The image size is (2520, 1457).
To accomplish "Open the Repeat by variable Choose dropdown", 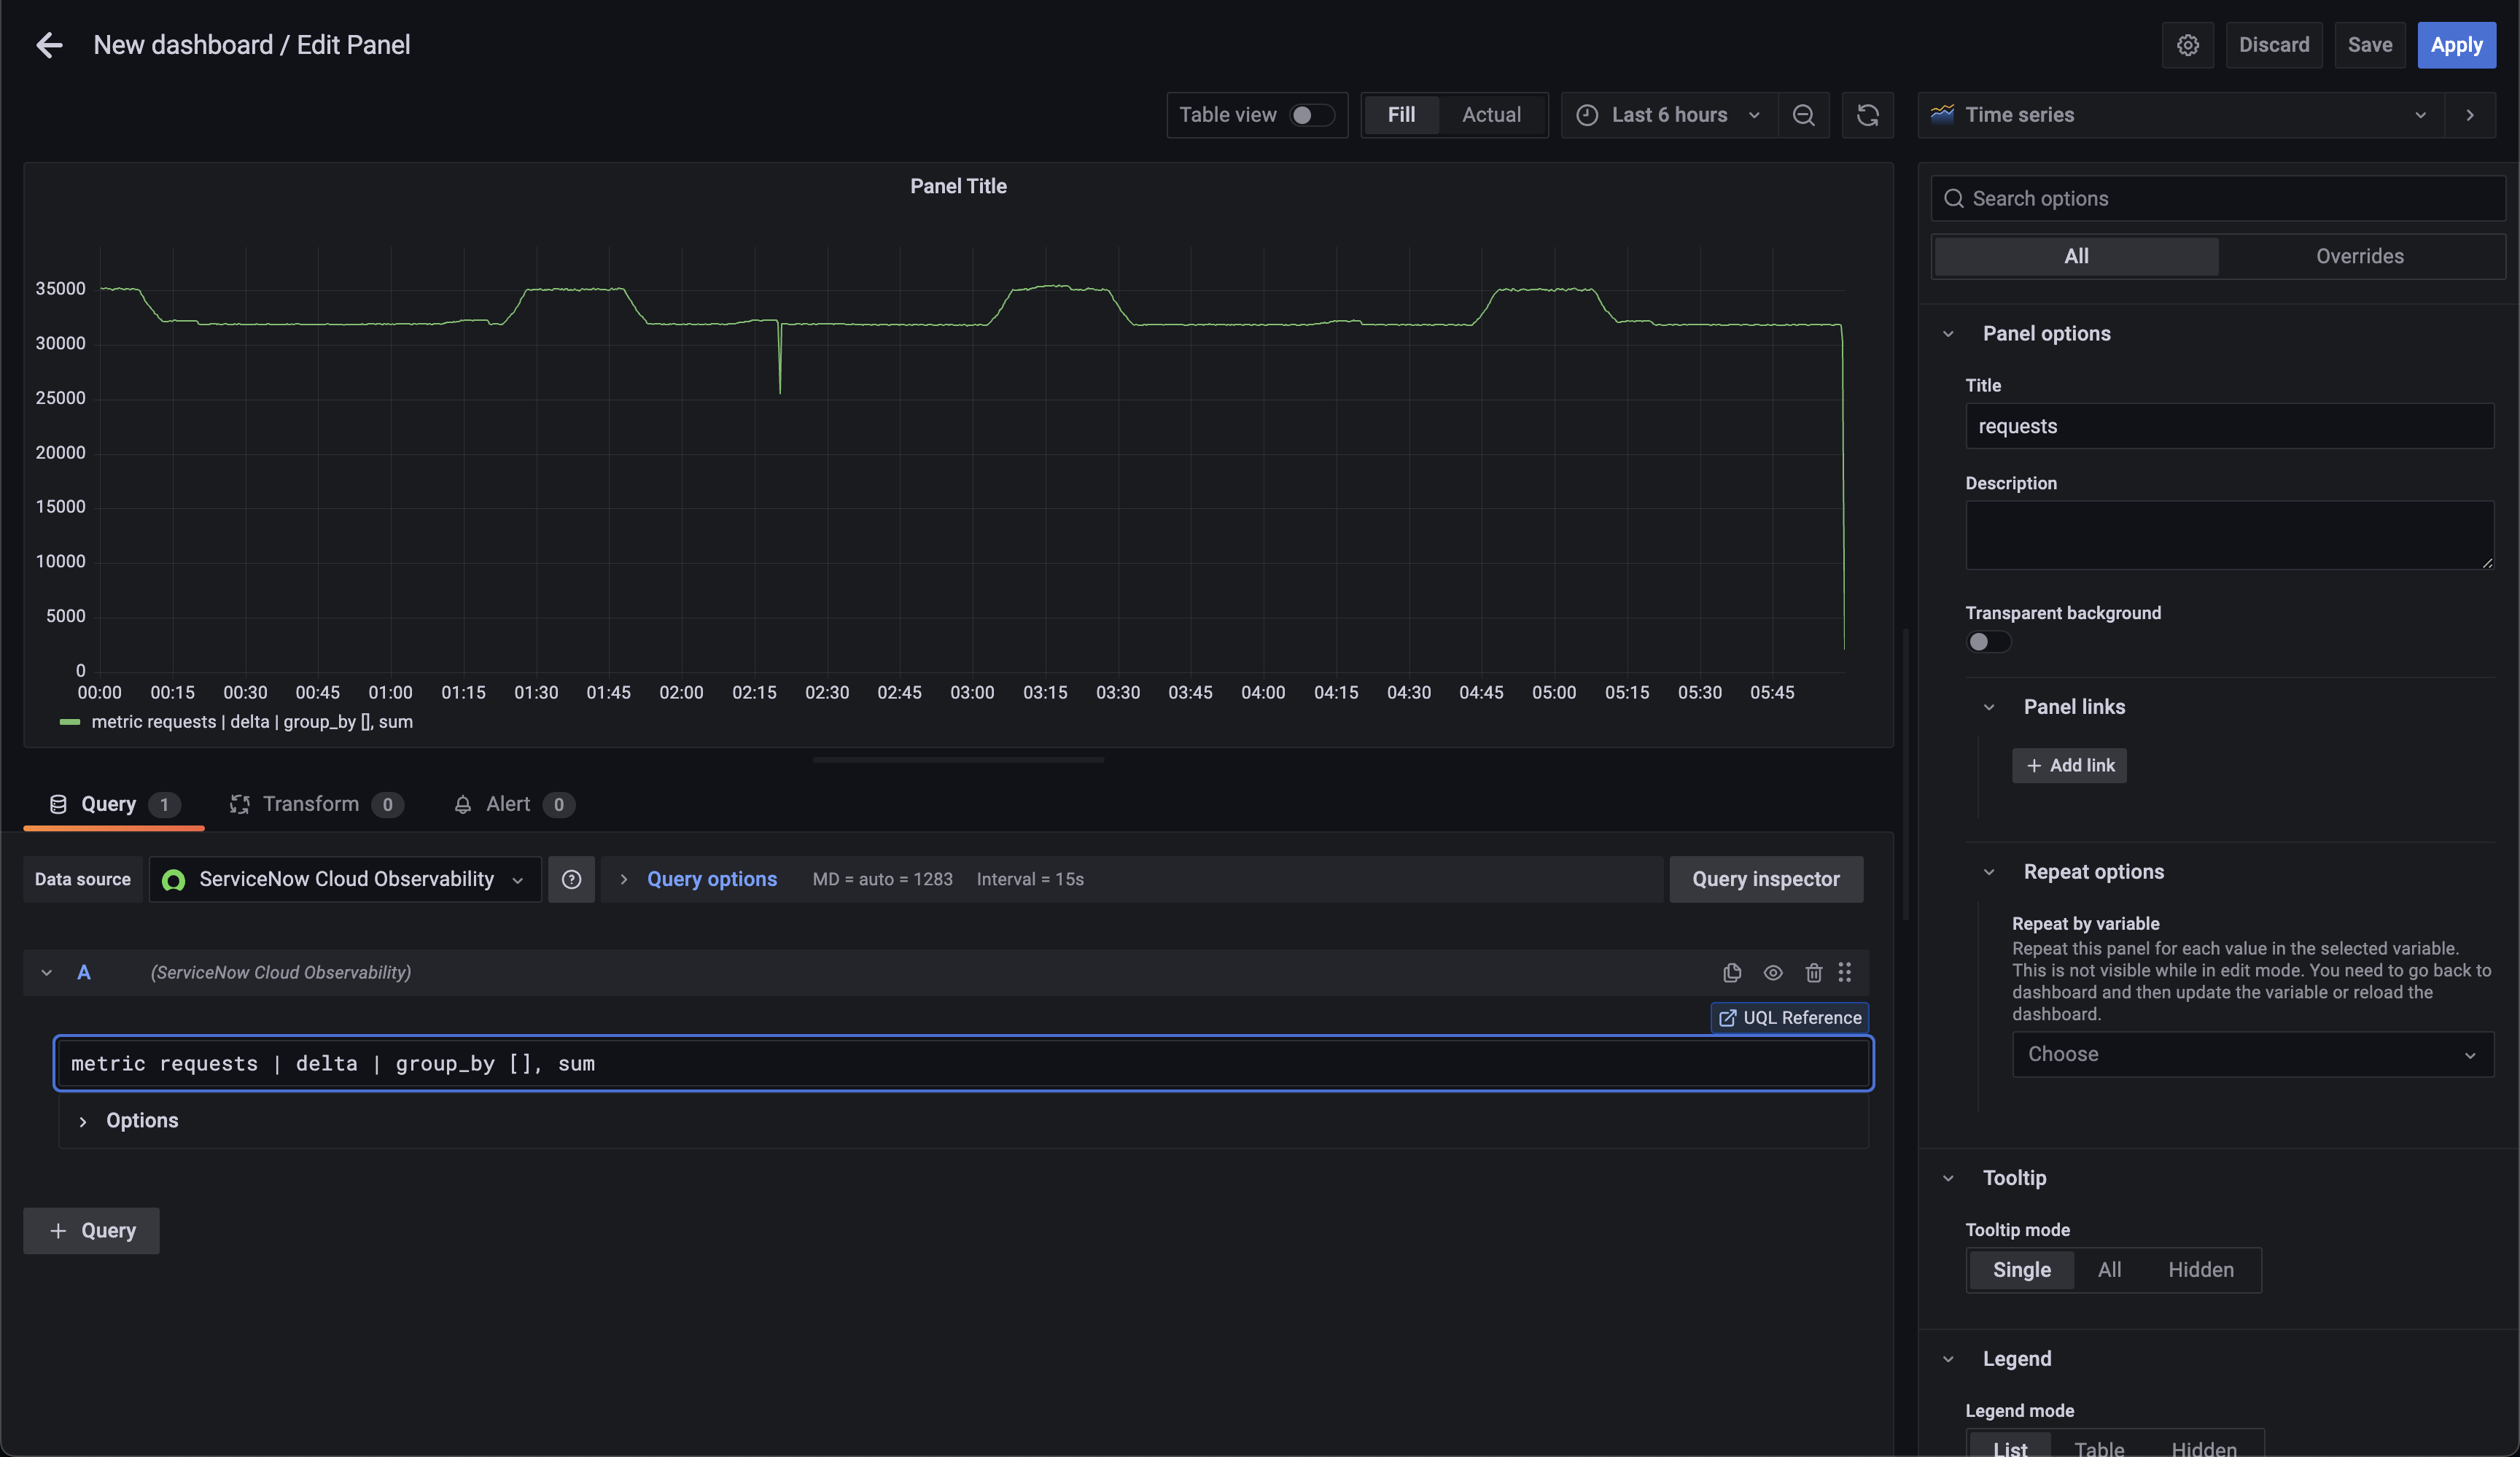I will (2250, 1054).
